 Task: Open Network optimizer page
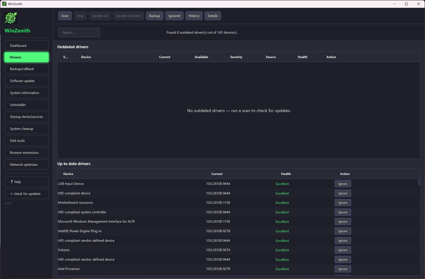tap(27, 165)
